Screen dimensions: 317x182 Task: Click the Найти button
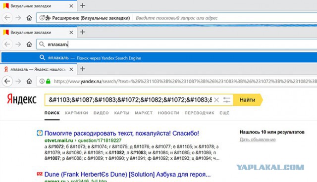point(248,100)
